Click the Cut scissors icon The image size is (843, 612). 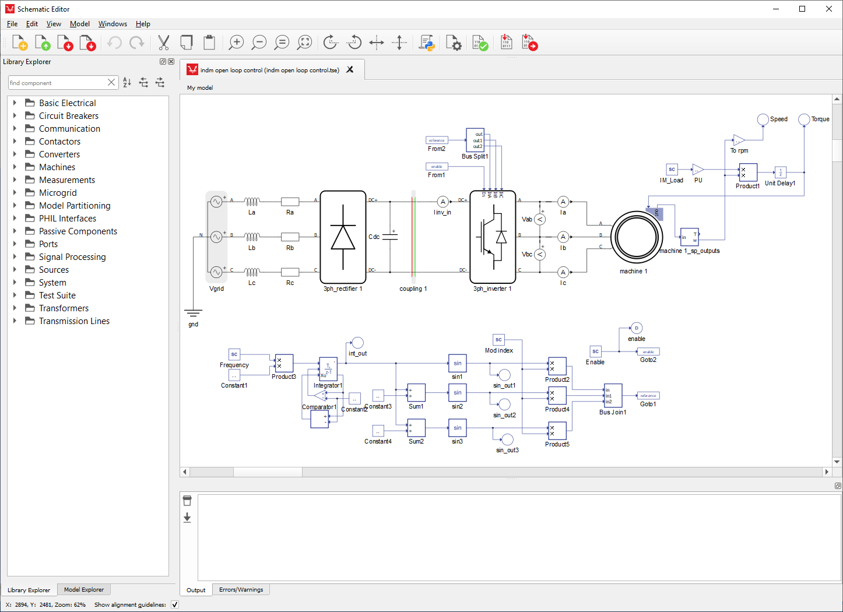coord(163,43)
